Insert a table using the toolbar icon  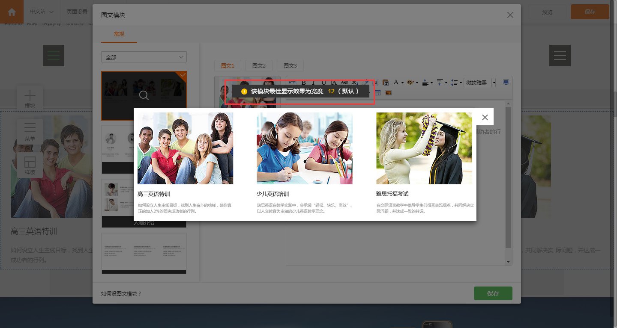[x=377, y=92]
